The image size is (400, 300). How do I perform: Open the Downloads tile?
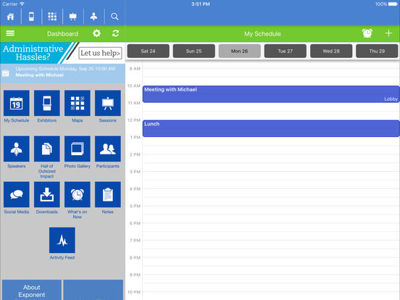47,195
